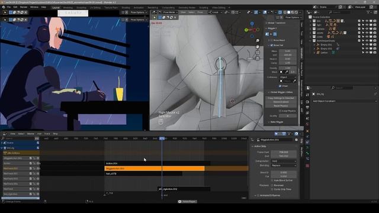Screen dimensions: 379x213
Task: Select solid viewport shading icon
Action: click(x=288, y=12)
